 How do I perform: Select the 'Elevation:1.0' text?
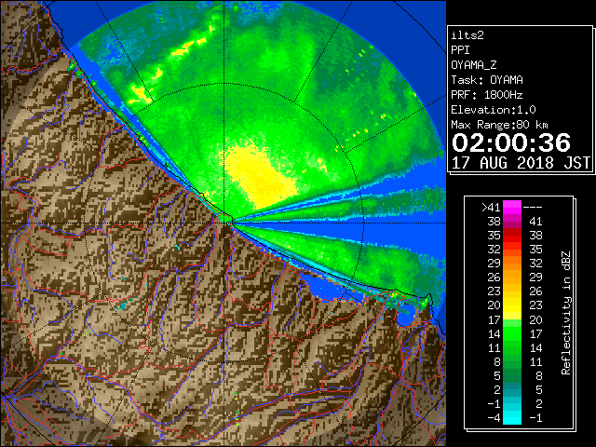[x=494, y=110]
